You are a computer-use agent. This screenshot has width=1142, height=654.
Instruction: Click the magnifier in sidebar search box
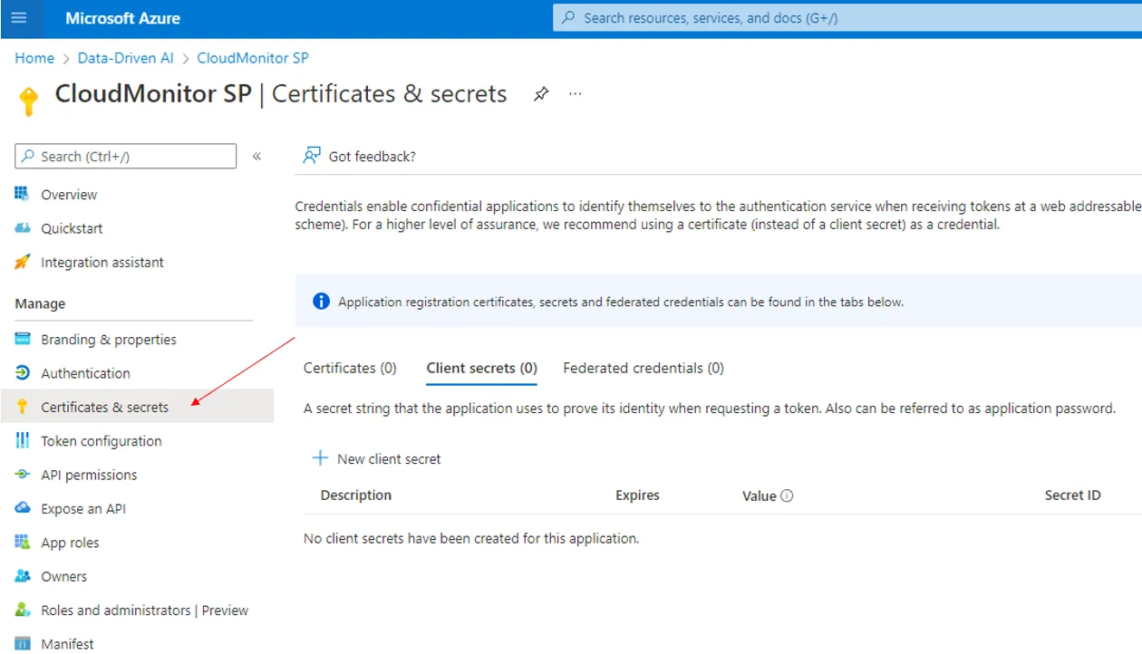tap(28, 156)
